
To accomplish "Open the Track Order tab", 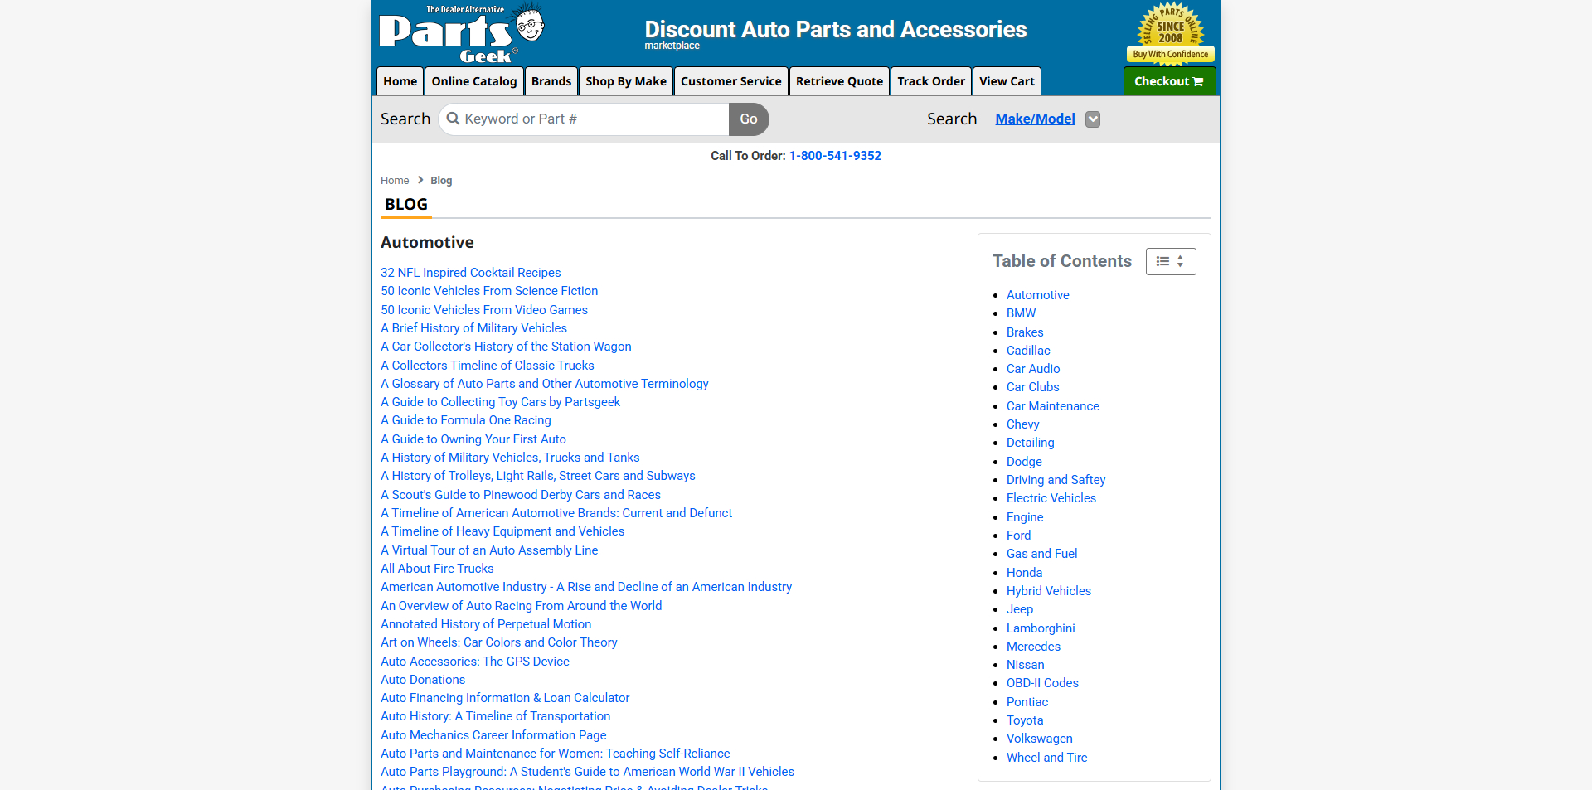I will point(931,81).
